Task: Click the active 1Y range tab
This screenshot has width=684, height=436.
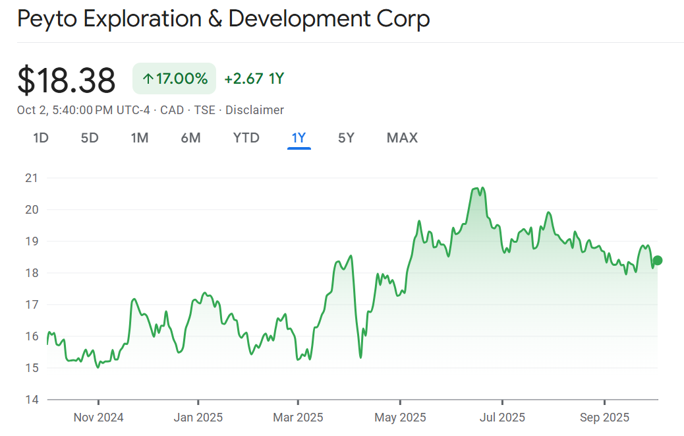Action: click(299, 138)
